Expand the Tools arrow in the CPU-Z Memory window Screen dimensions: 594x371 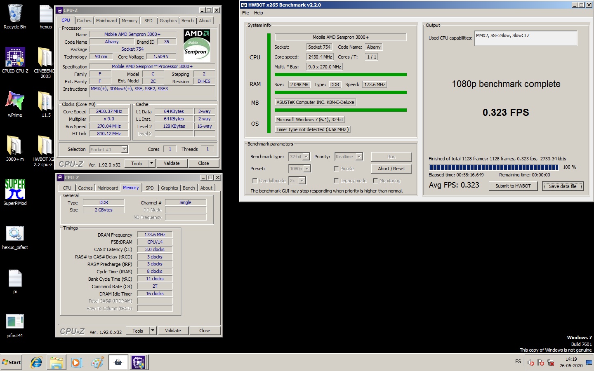click(x=153, y=331)
